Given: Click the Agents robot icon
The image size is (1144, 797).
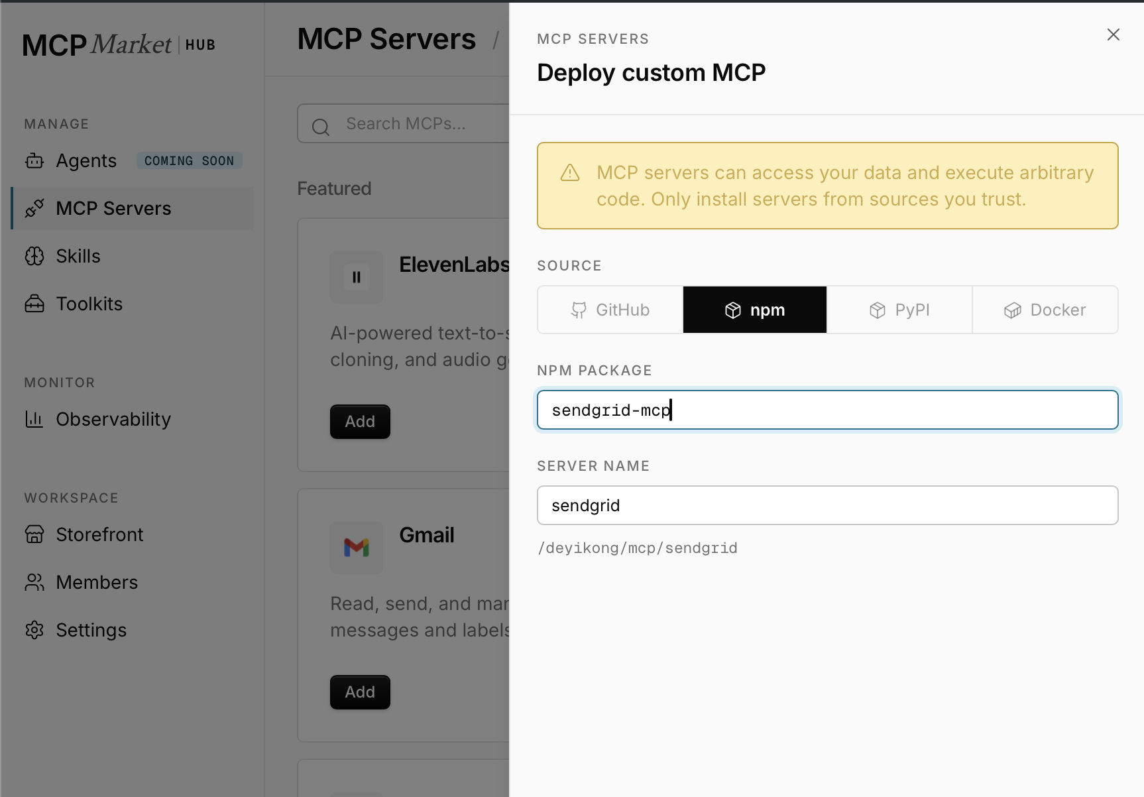Looking at the screenshot, I should (34, 160).
